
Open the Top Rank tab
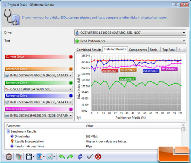[x=168, y=50]
